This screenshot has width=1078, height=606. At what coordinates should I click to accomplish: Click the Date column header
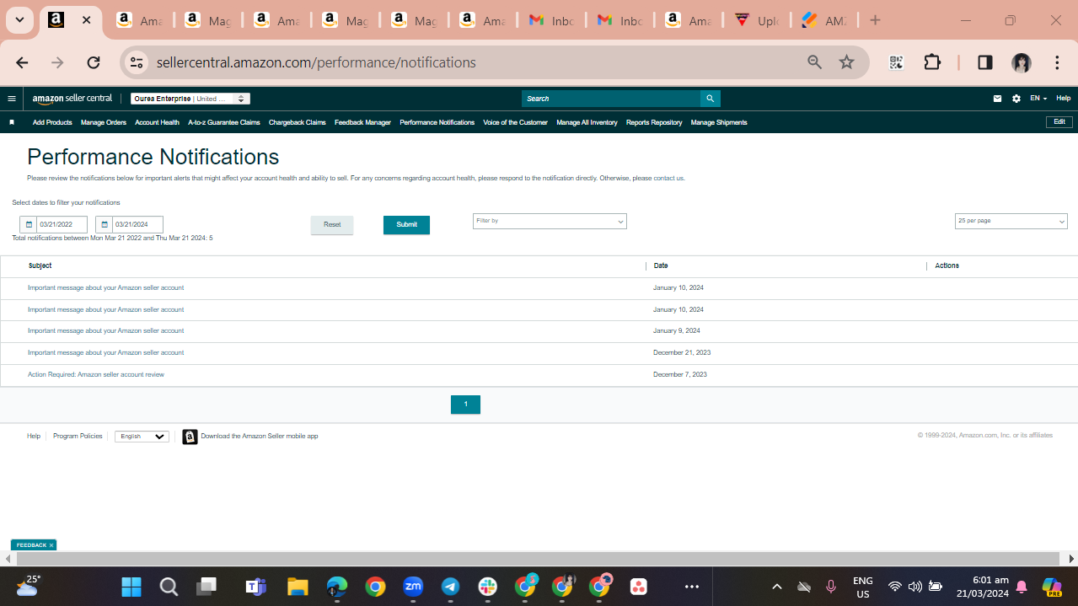[661, 265]
